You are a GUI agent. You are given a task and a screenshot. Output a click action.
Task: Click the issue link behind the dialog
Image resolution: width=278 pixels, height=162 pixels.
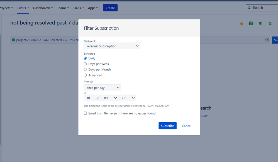pyautogui.click(x=204, y=115)
